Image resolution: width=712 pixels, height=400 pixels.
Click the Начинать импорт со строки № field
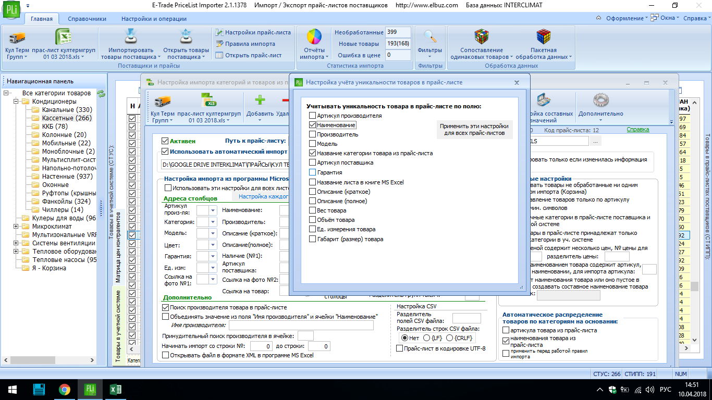point(261,346)
